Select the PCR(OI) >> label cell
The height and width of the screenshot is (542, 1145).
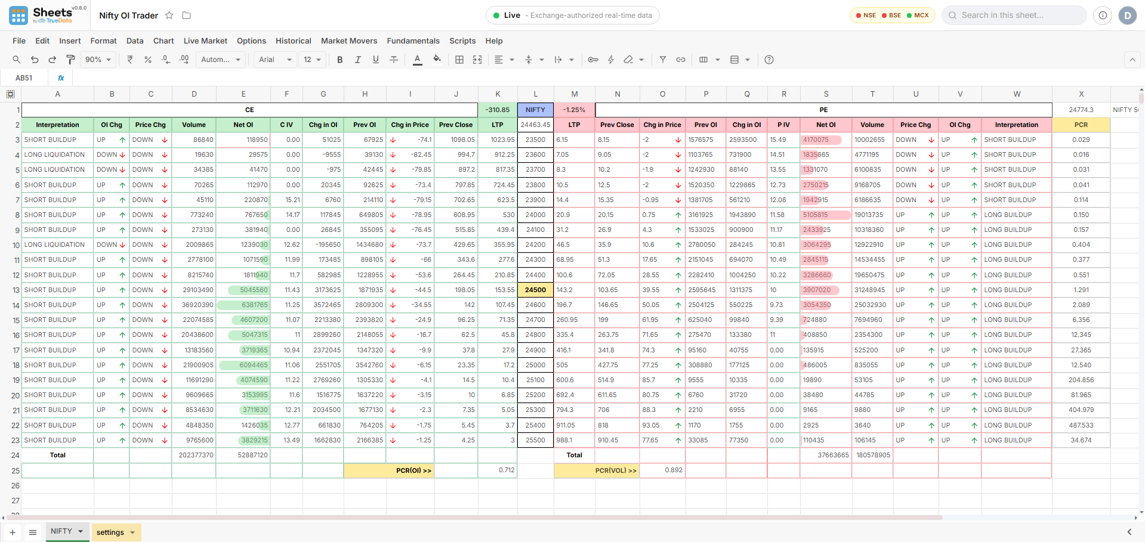pos(388,470)
